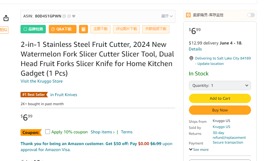The width and height of the screenshot is (270, 161).
Task: Copy the ASIN with first copy icon
Action: pos(64,16)
